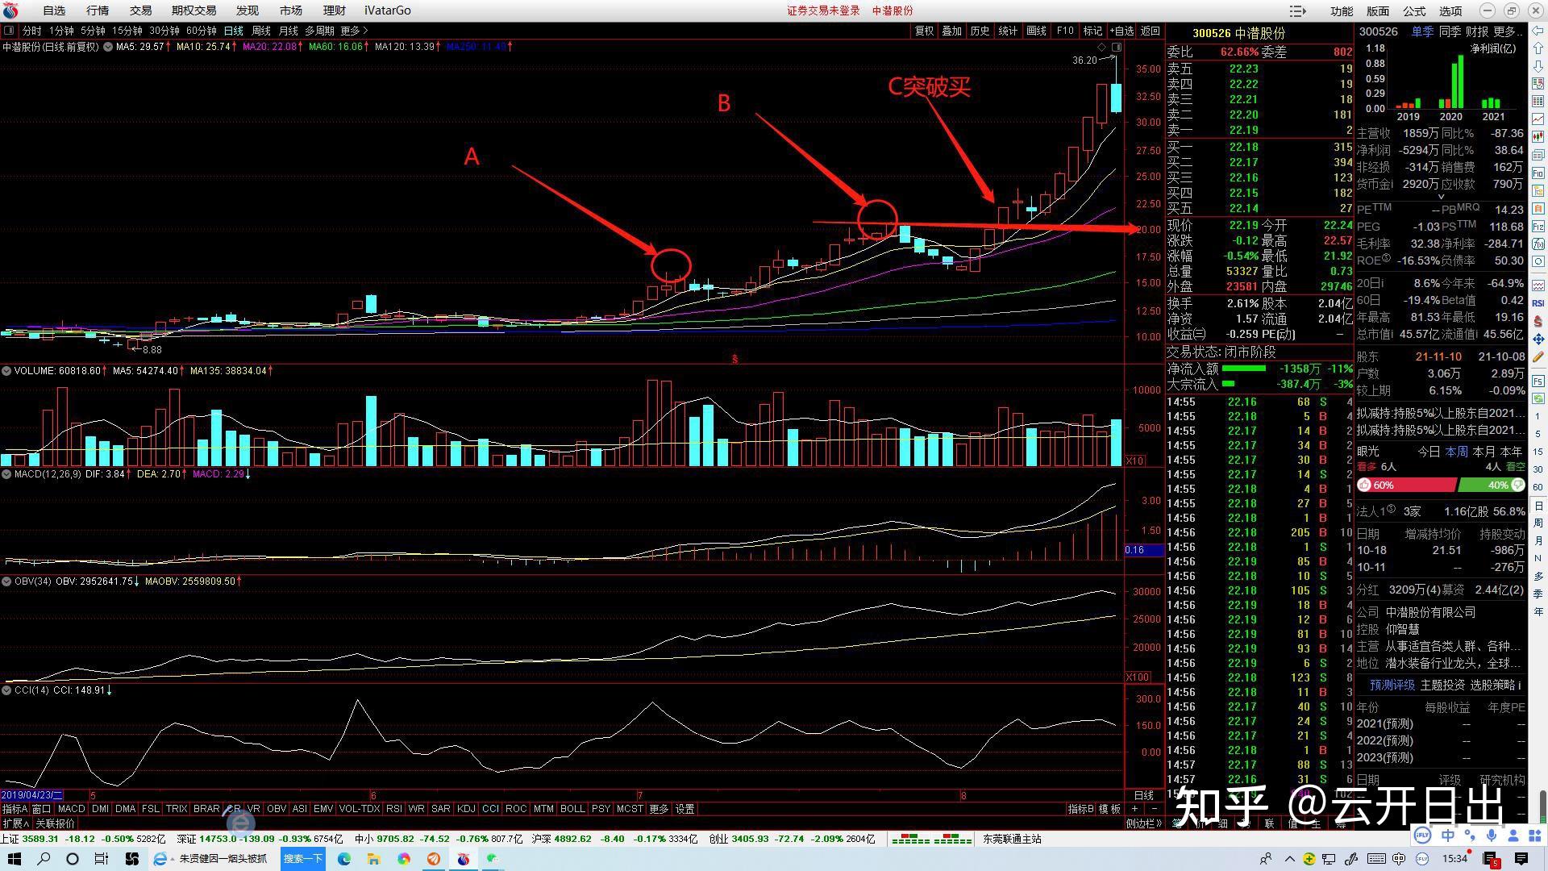Toggle the CCI(14) indicator circle icon
1548x871 pixels.
click(6, 690)
